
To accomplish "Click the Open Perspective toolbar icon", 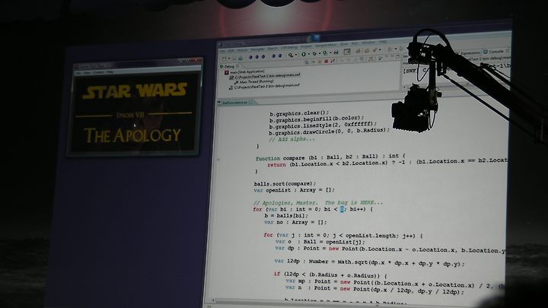I will click(347, 52).
